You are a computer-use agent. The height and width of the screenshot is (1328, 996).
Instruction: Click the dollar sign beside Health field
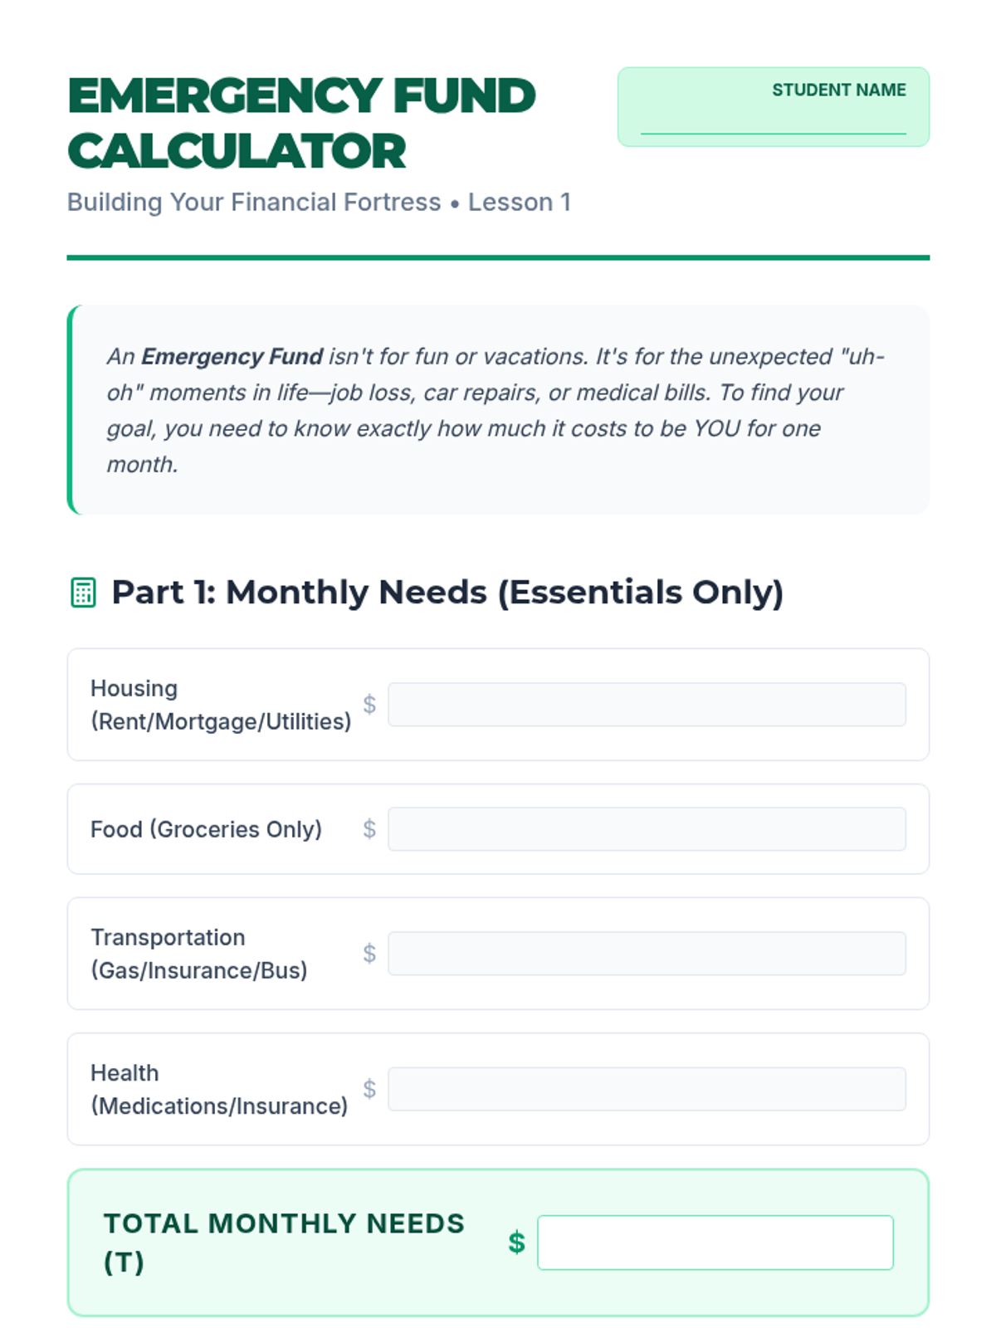pos(369,1089)
